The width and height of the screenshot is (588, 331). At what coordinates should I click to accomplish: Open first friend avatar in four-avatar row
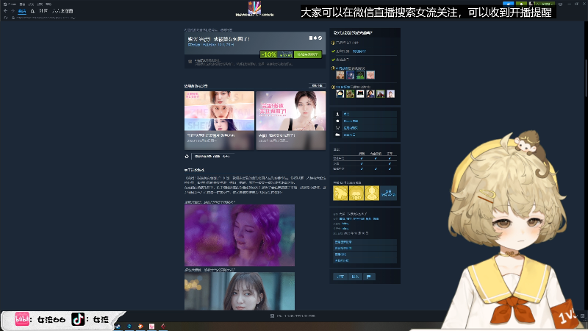pyautogui.click(x=340, y=75)
